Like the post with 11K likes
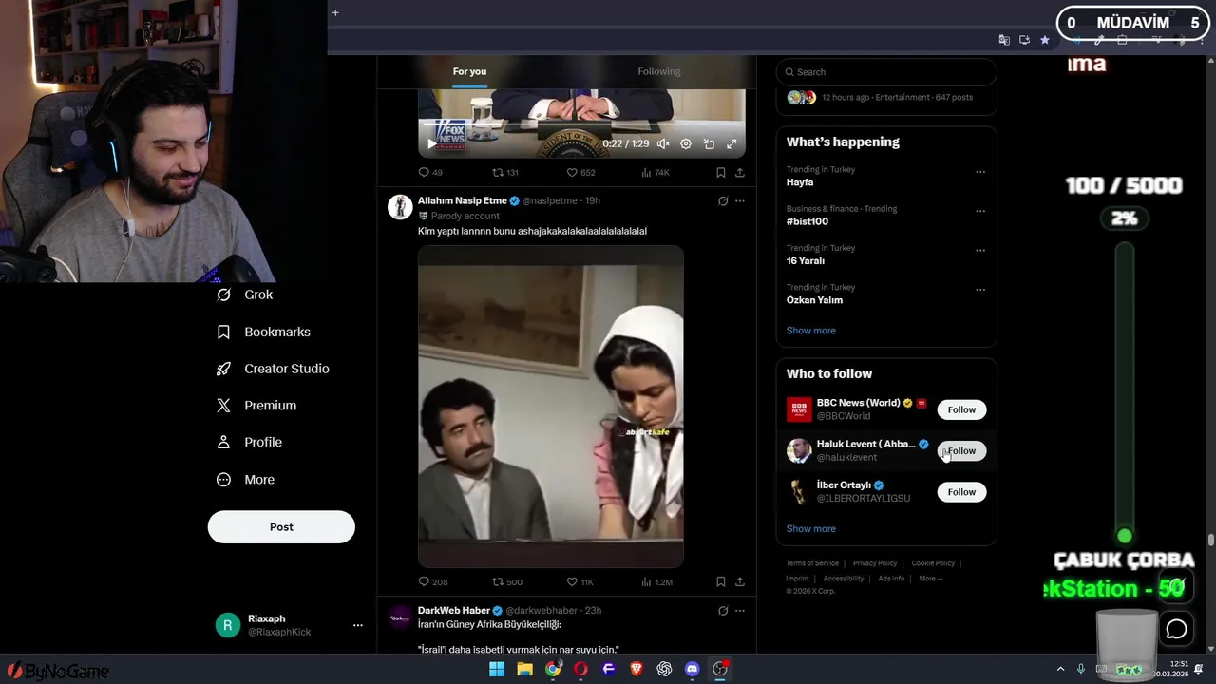 579,581
